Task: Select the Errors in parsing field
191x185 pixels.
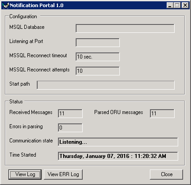Action: (70, 128)
